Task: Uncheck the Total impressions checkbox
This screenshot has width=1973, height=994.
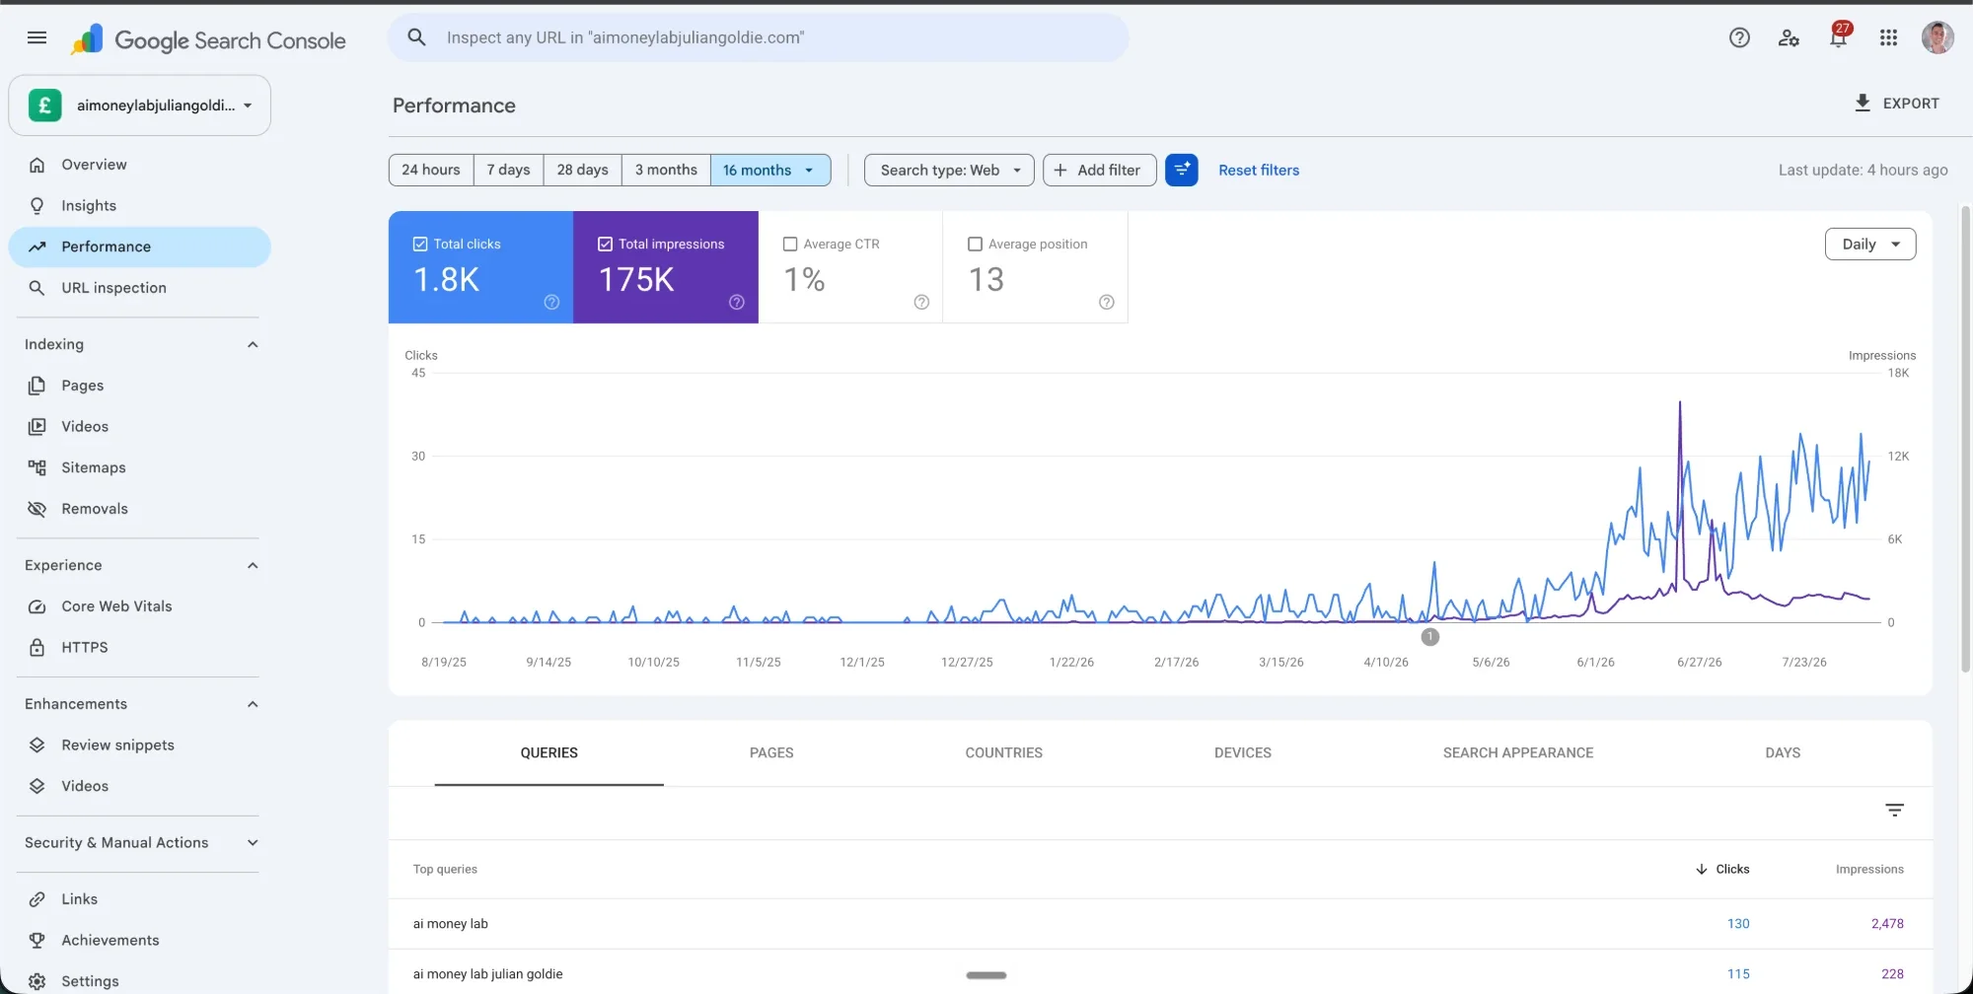Action: [605, 244]
